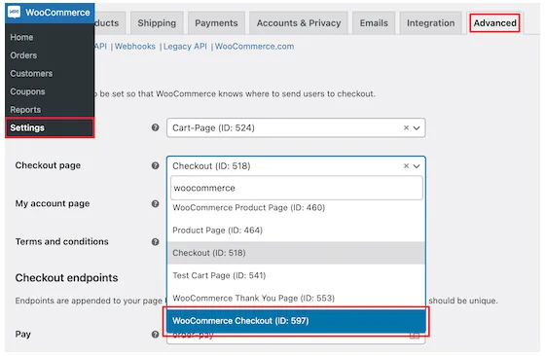The width and height of the screenshot is (545, 356).
Task: Click the WooCommerce logo icon in sidebar
Action: click(x=14, y=12)
